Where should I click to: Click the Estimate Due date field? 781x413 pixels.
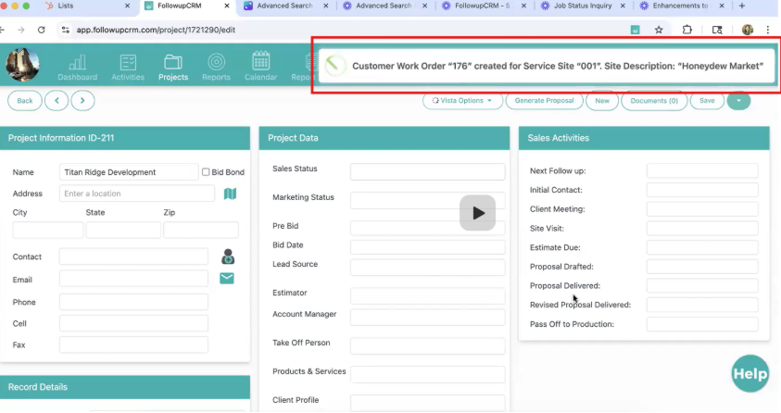pyautogui.click(x=702, y=247)
